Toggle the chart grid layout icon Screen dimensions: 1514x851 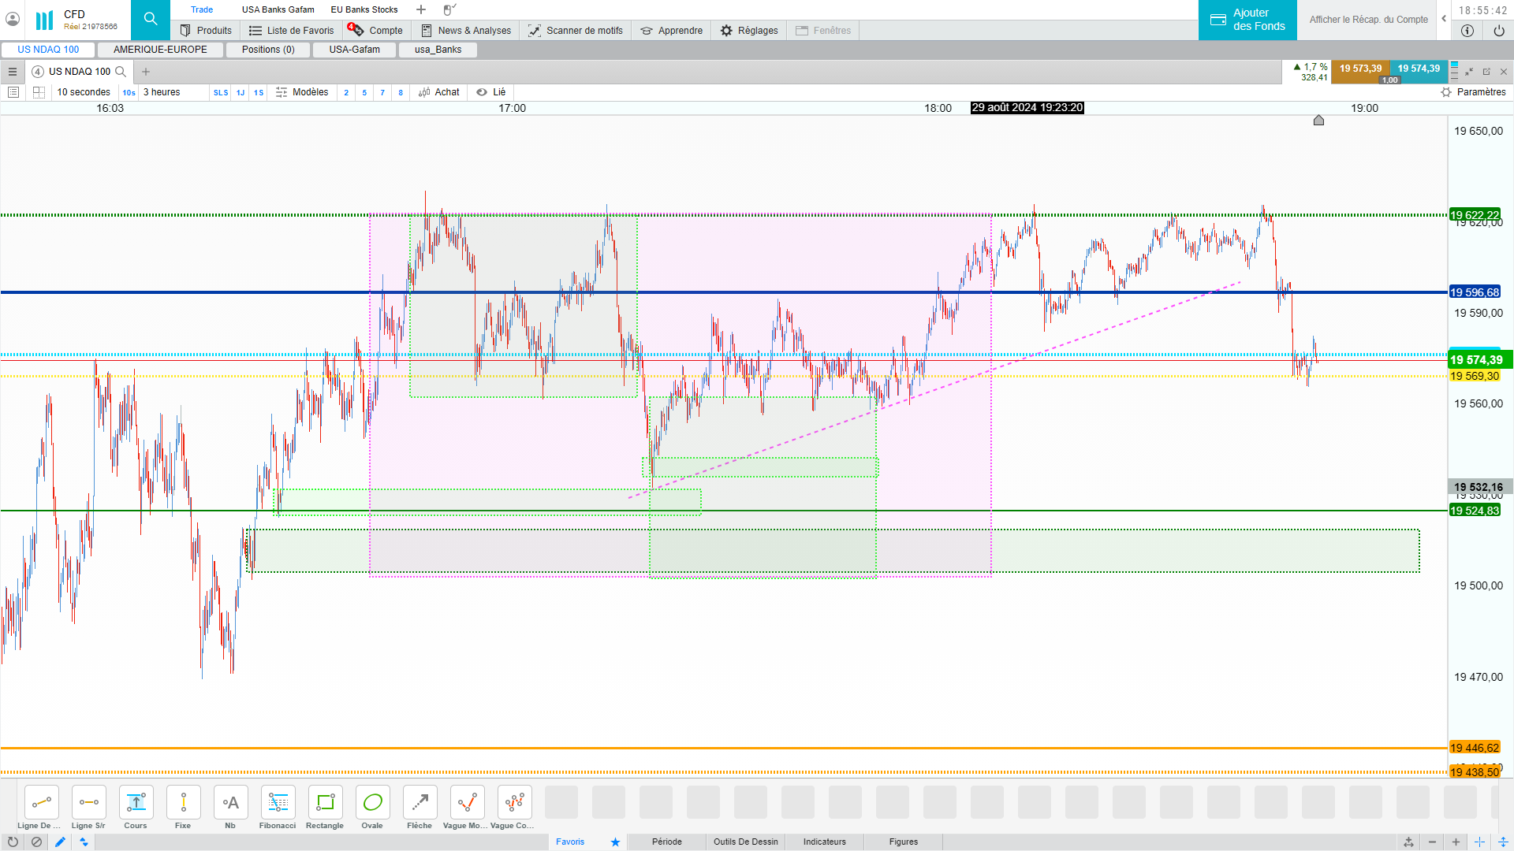coord(39,92)
